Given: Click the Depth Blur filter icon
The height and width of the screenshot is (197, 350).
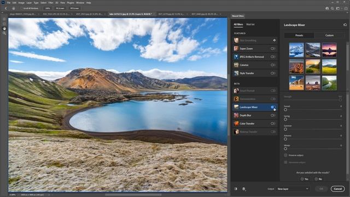Looking at the screenshot, I should point(236,115).
